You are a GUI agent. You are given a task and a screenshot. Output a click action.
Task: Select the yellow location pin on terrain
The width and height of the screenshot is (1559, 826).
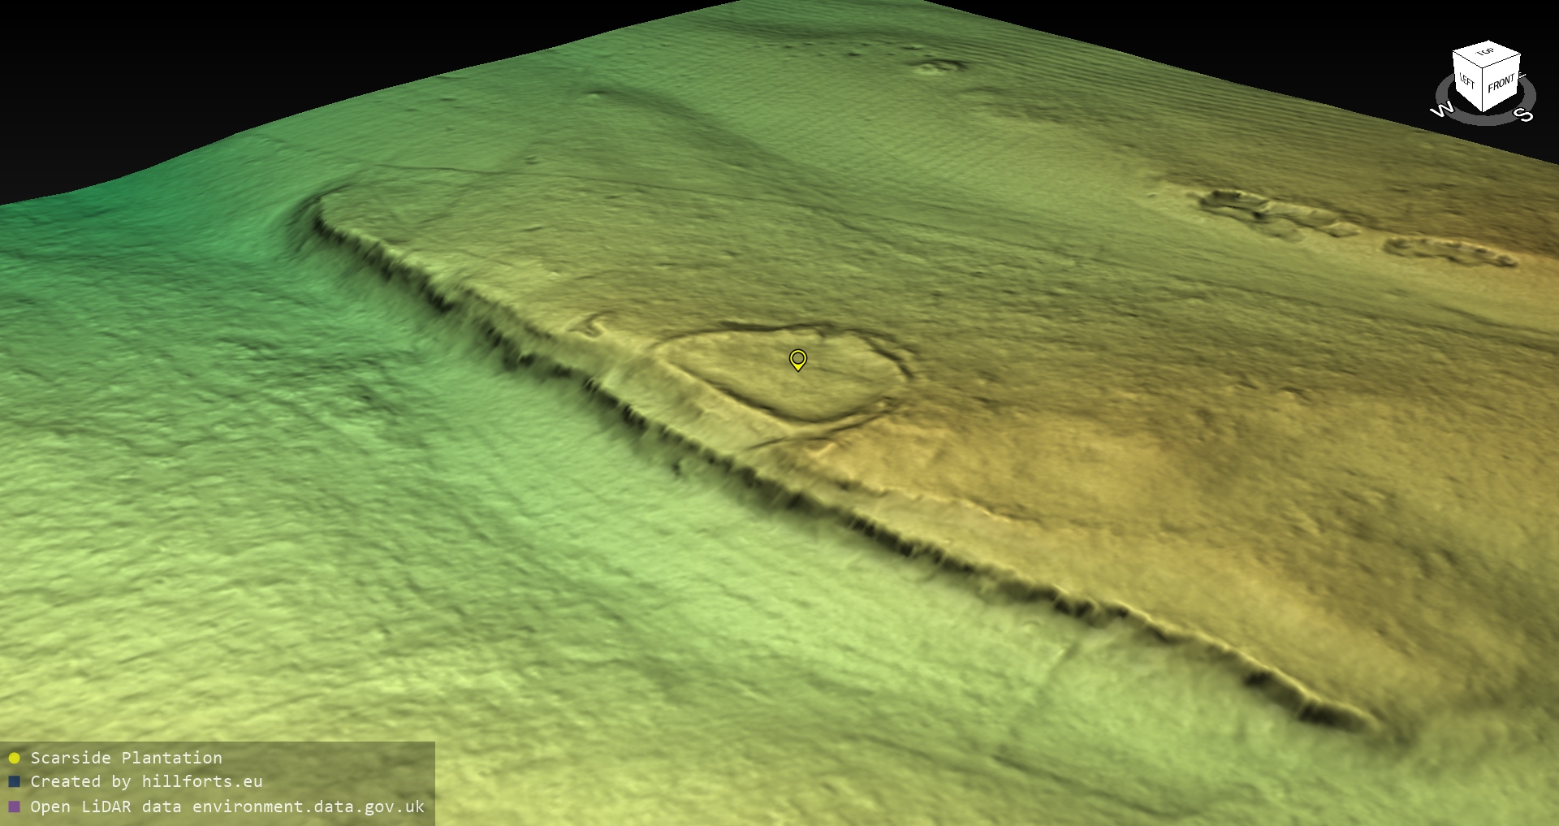tap(797, 359)
